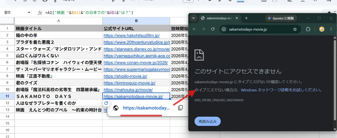The height and width of the screenshot is (138, 337).
Task: Click the globe icon in link preview chip
Action: point(115,108)
